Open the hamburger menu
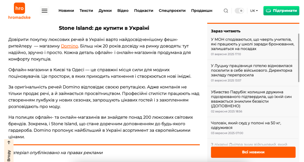 (45, 11)
